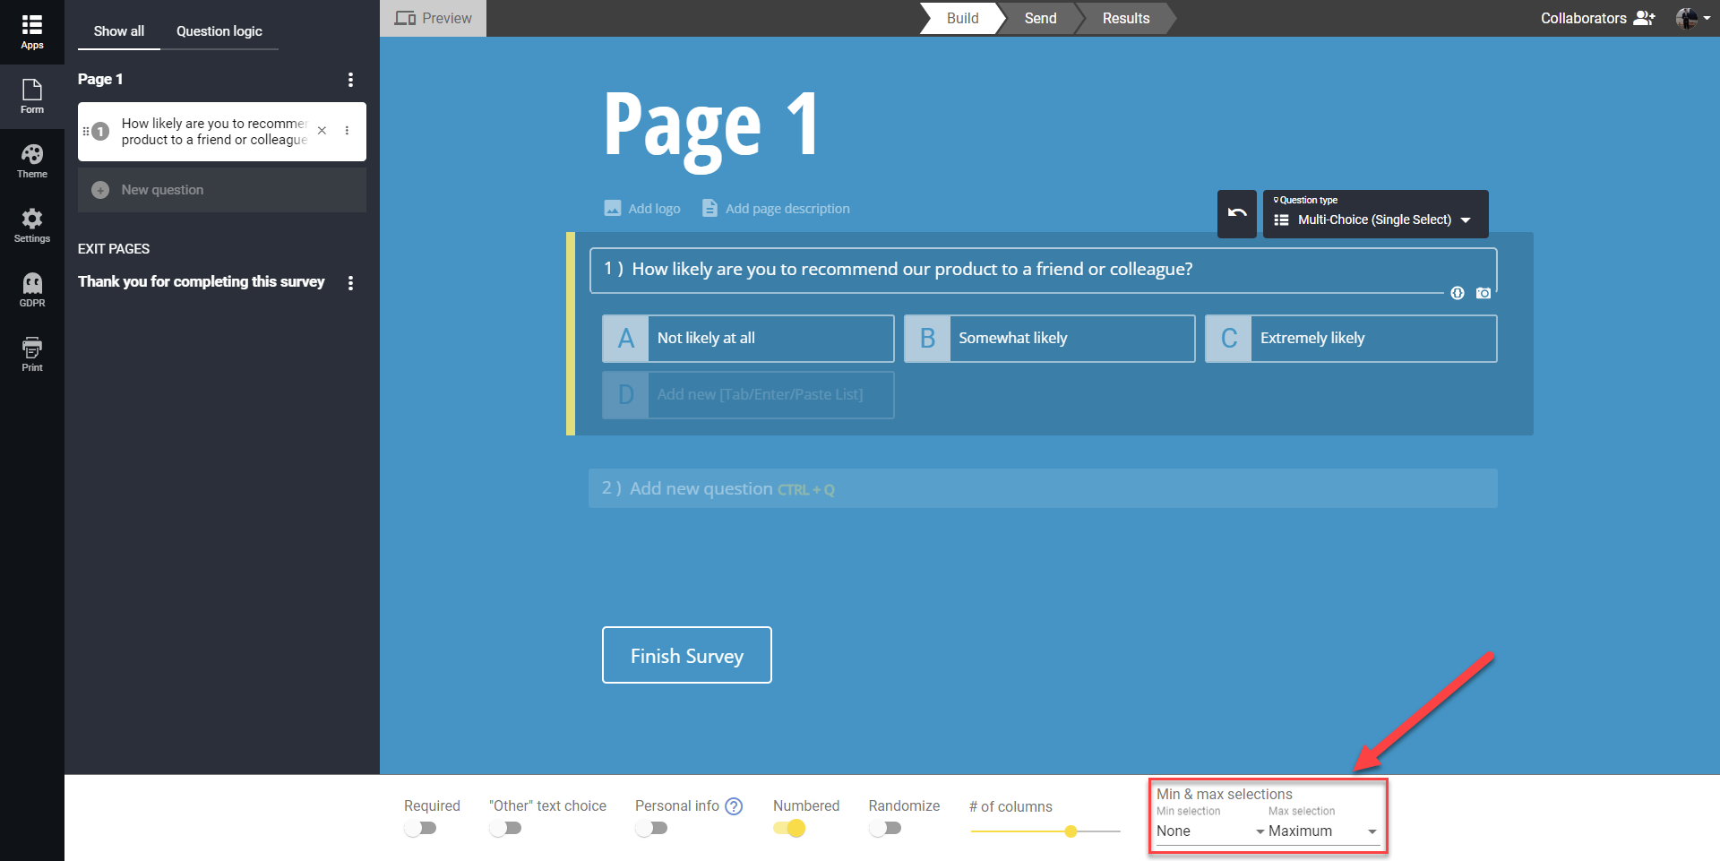Click the Add logo image icon
This screenshot has width=1720, height=861.
click(x=613, y=208)
